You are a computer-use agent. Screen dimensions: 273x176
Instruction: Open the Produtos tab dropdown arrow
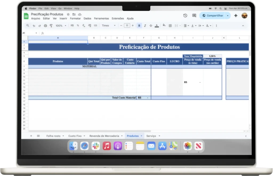(141, 136)
